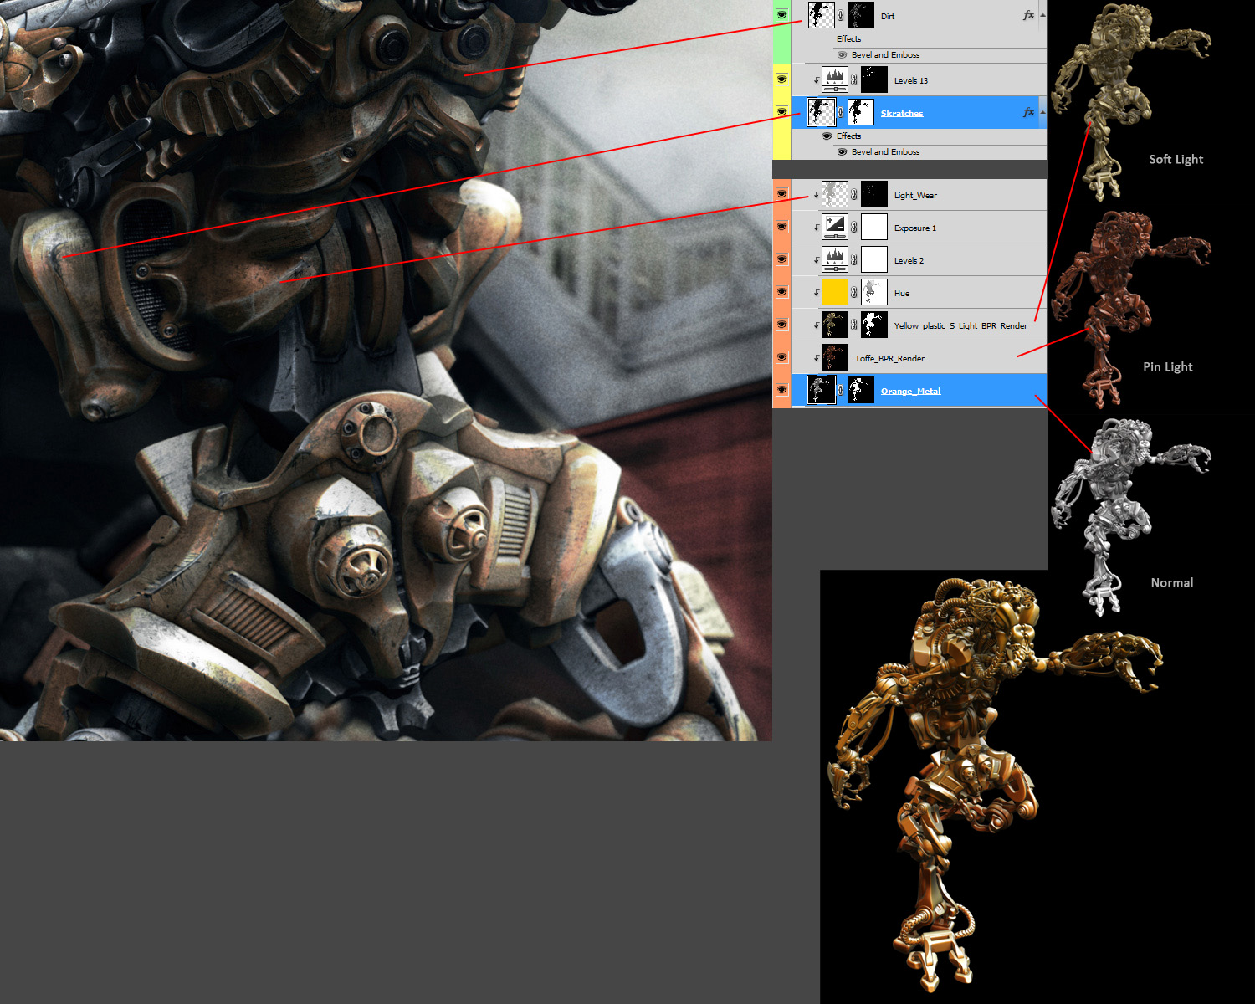Select the Dirt layer thumbnail

(x=822, y=15)
